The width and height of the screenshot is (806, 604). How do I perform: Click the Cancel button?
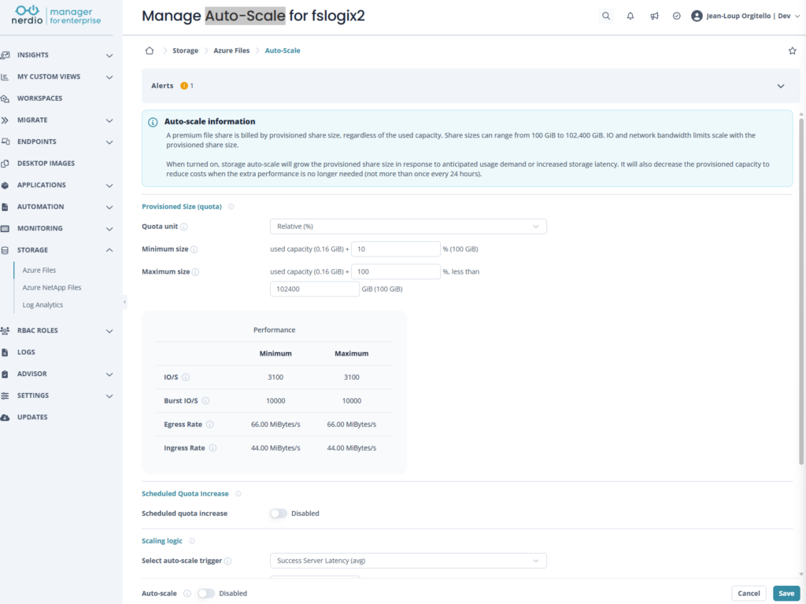(749, 593)
